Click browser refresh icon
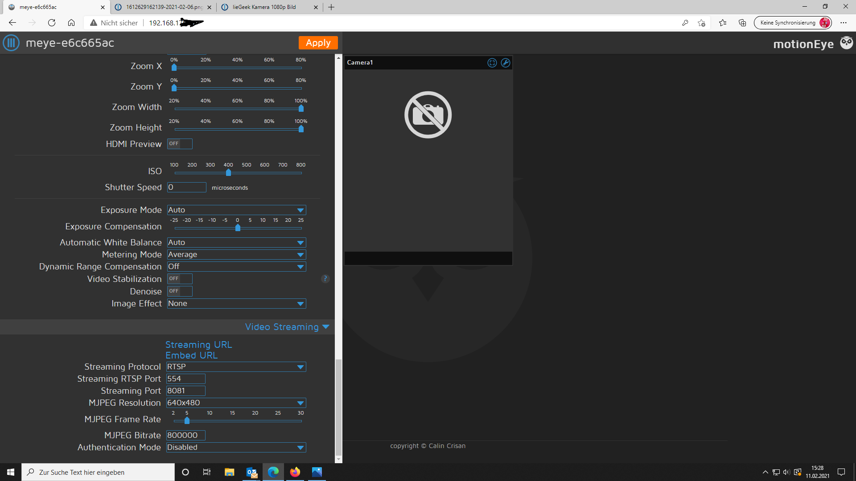 pyautogui.click(x=52, y=23)
